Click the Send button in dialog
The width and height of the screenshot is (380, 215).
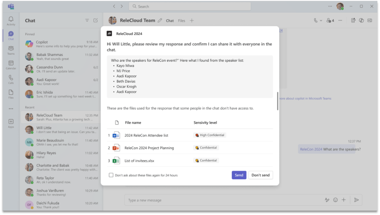[239, 175]
